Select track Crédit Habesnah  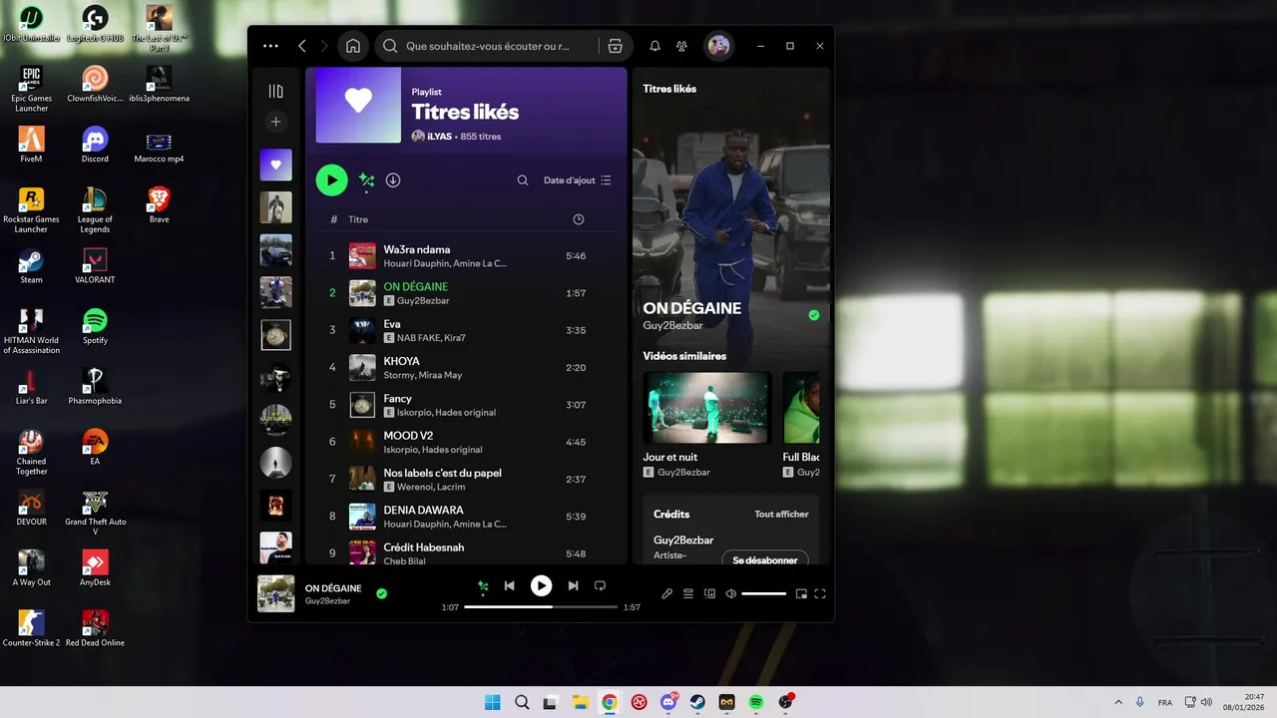(x=466, y=551)
